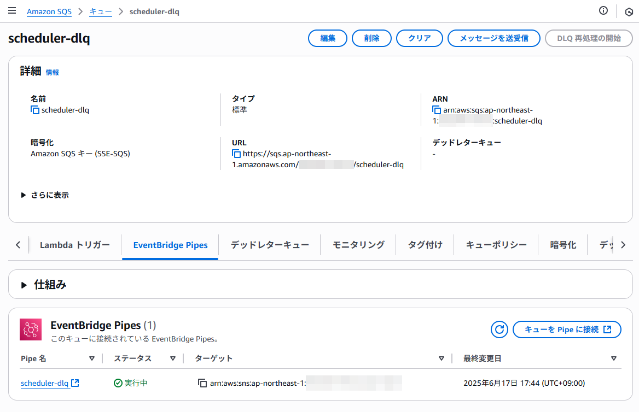The height and width of the screenshot is (412, 639).
Task: Sort by 最終変更日 column arrow
Action: (x=614, y=358)
